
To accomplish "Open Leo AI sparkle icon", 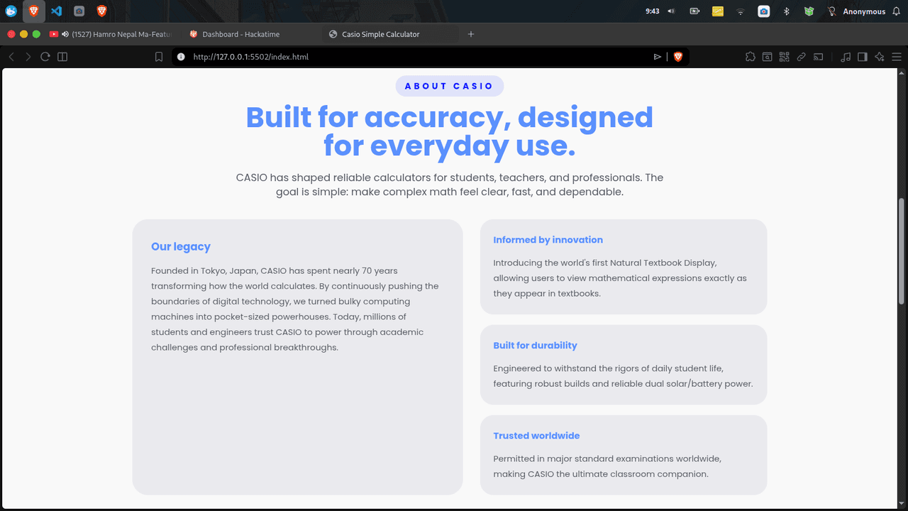I will pyautogui.click(x=880, y=57).
